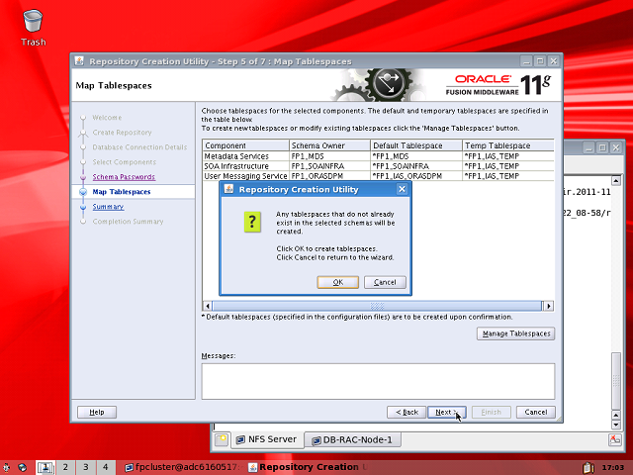Maximize the background terminal window

tap(602, 147)
